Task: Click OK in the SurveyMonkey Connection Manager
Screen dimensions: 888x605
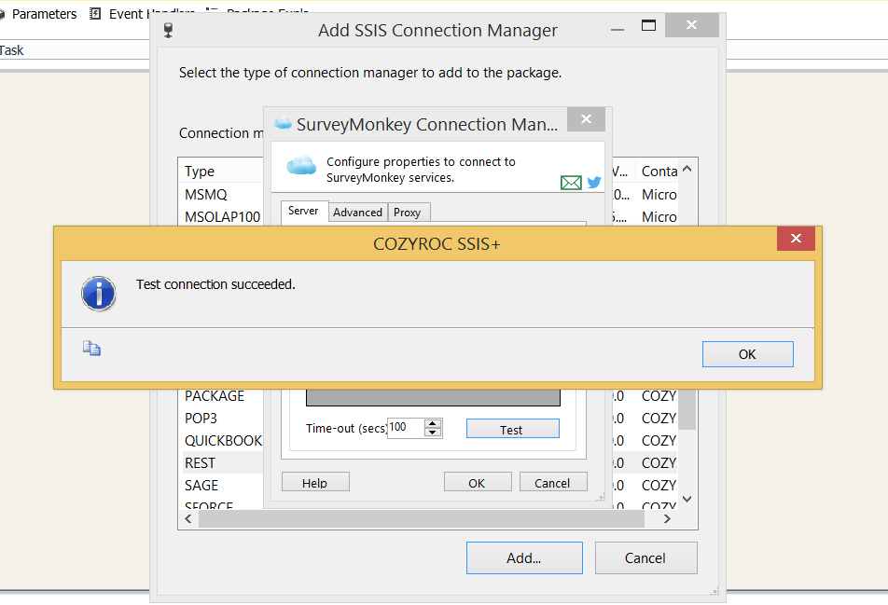Action: [x=478, y=482]
